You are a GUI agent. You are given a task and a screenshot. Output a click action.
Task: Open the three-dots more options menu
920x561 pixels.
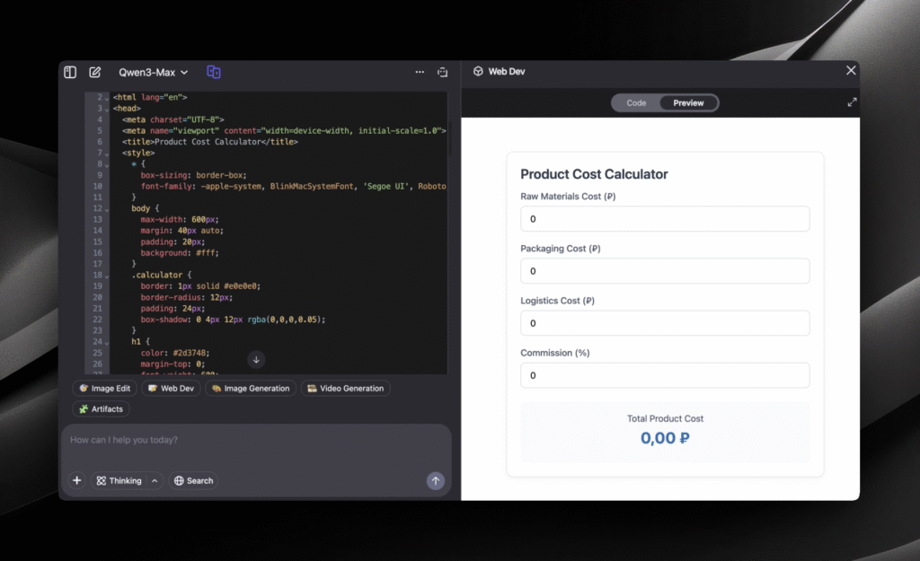pyautogui.click(x=420, y=72)
